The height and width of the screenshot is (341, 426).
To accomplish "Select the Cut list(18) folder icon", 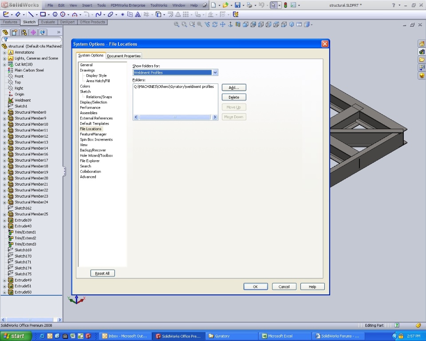I will pos(11,64).
